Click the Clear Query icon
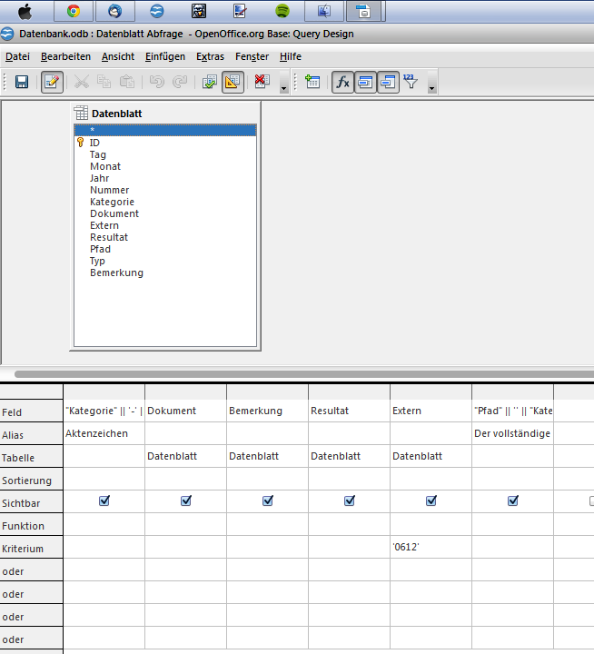594x654 pixels. [262, 82]
